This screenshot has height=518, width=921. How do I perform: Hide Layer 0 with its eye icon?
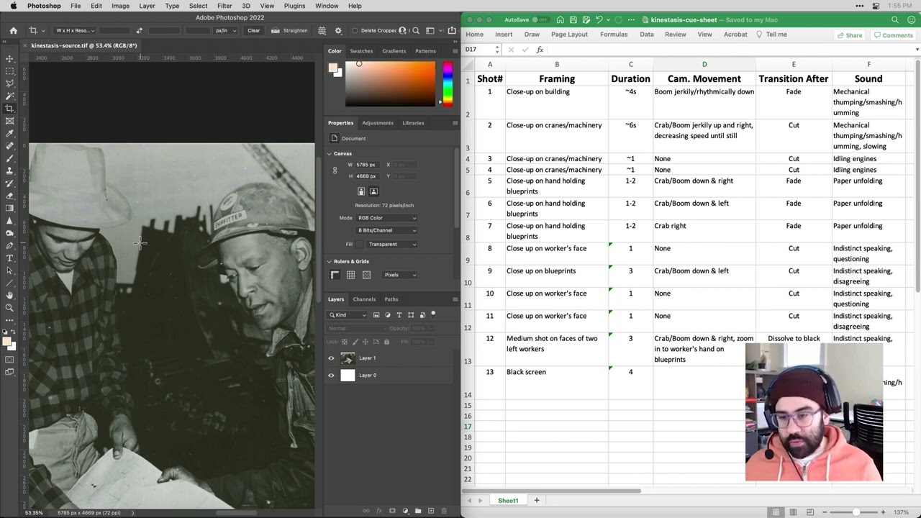331,376
